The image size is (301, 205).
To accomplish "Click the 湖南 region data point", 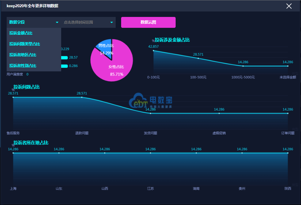I will pos(196,153).
